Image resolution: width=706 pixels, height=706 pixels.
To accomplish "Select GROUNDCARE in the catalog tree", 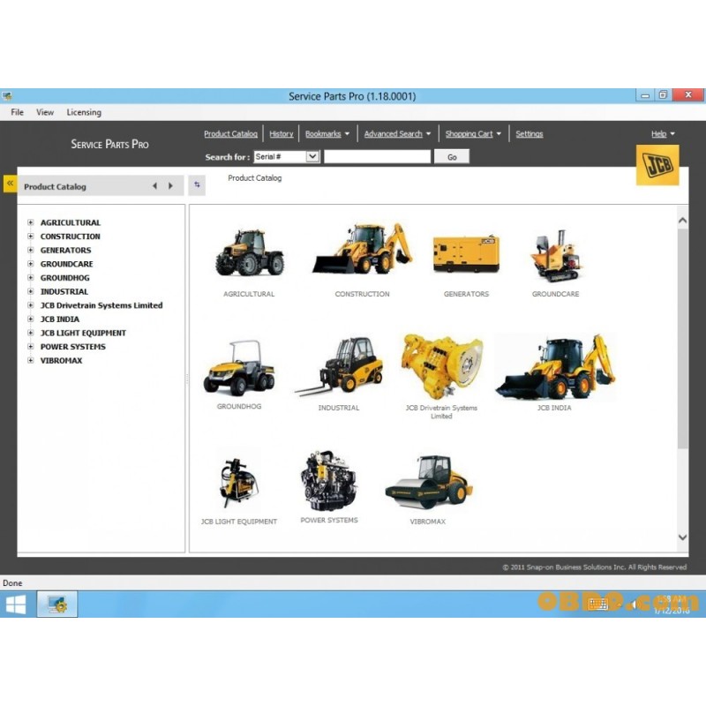I will (x=67, y=264).
